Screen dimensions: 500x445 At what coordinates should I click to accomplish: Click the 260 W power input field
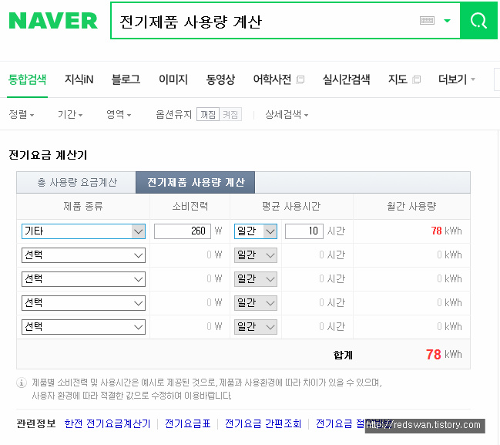point(183,231)
